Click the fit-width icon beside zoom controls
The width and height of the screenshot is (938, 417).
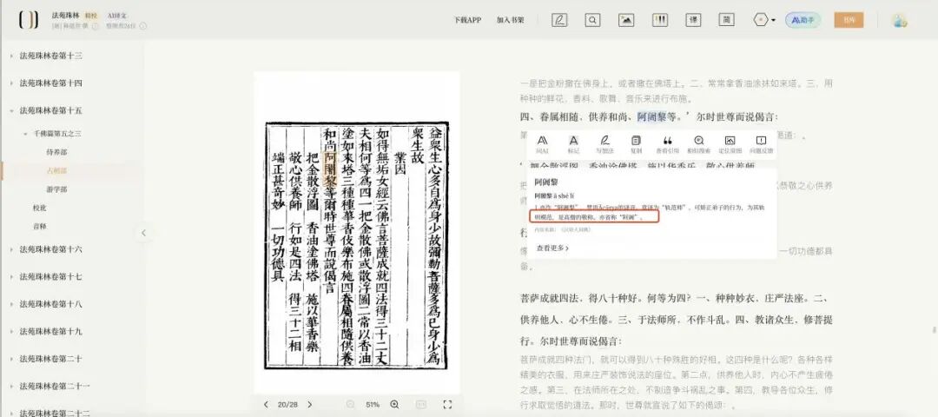point(420,405)
